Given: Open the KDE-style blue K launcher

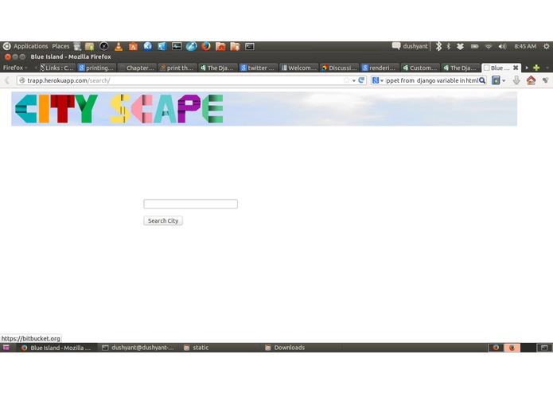Looking at the screenshot, I should point(148,46).
